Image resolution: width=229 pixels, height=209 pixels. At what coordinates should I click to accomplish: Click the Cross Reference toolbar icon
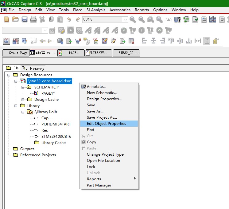213,19
